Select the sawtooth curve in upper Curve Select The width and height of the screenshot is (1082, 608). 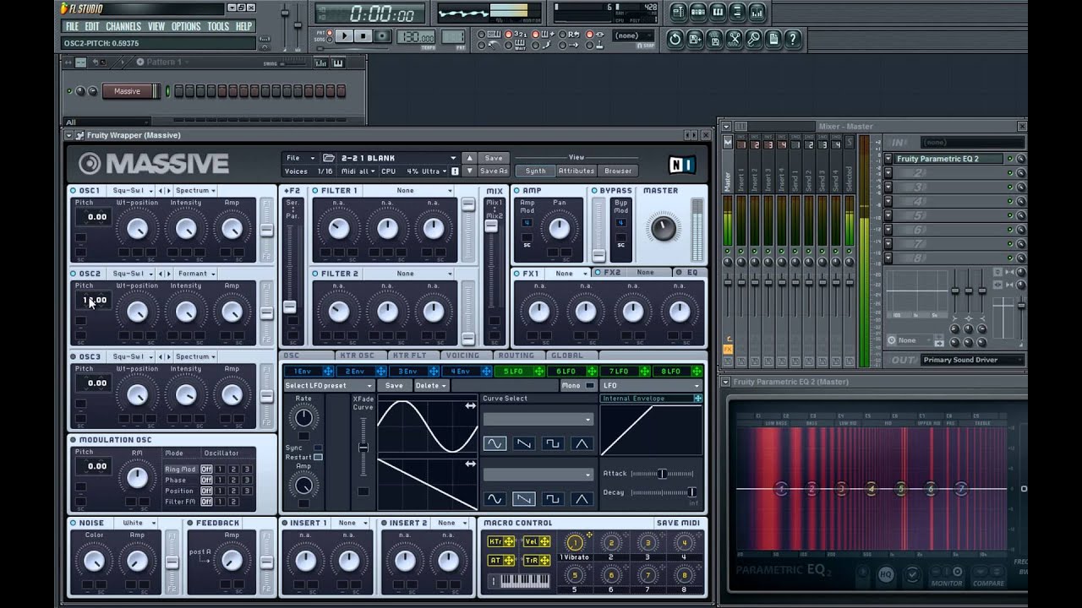point(523,443)
